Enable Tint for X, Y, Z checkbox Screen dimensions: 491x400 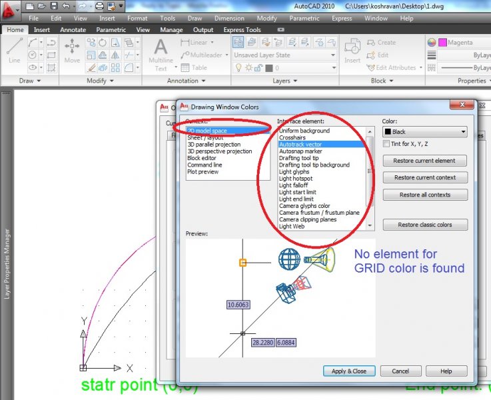click(x=386, y=144)
